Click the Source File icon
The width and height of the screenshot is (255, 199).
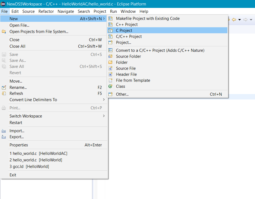[111, 68]
